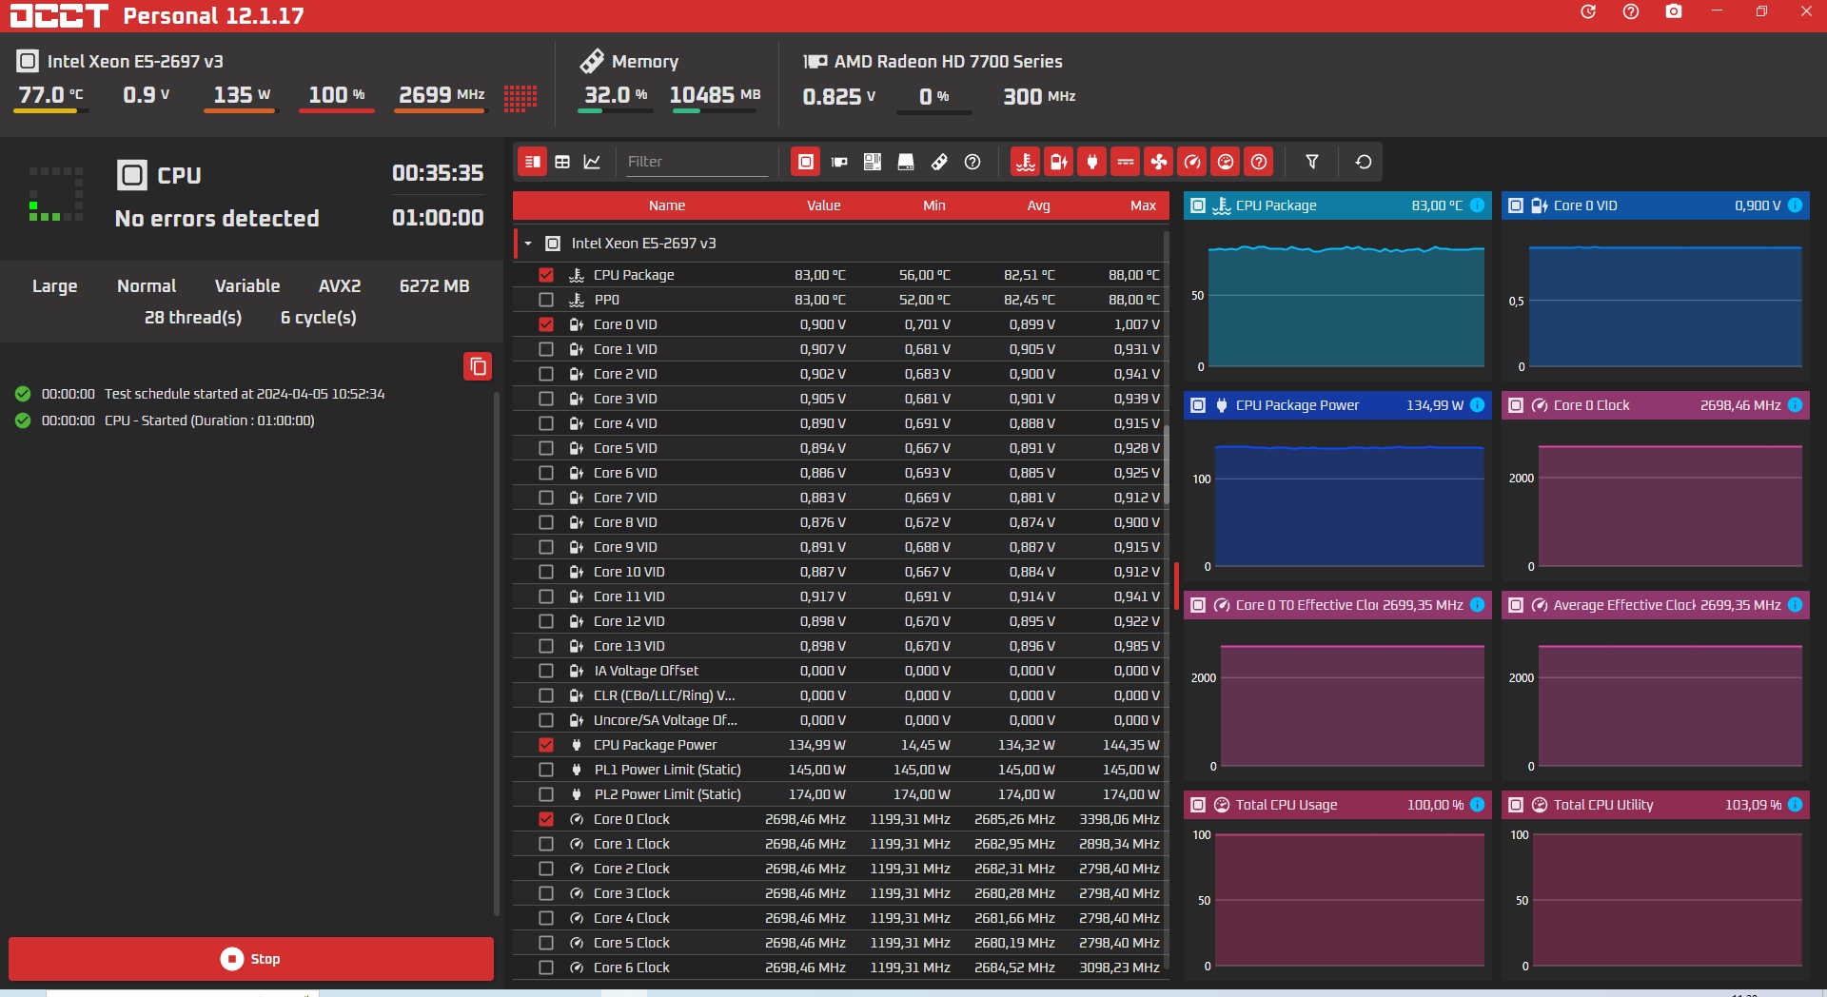Sort the table by the Max column

coord(1142,205)
